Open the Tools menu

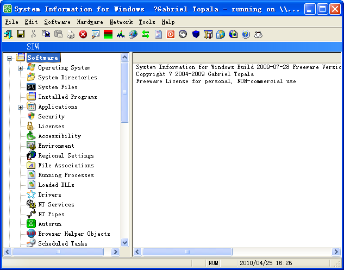[147, 22]
